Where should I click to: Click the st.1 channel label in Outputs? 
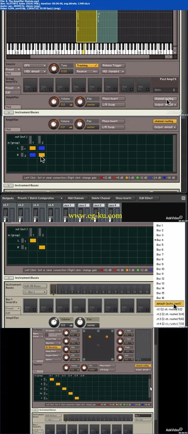tap(6, 205)
